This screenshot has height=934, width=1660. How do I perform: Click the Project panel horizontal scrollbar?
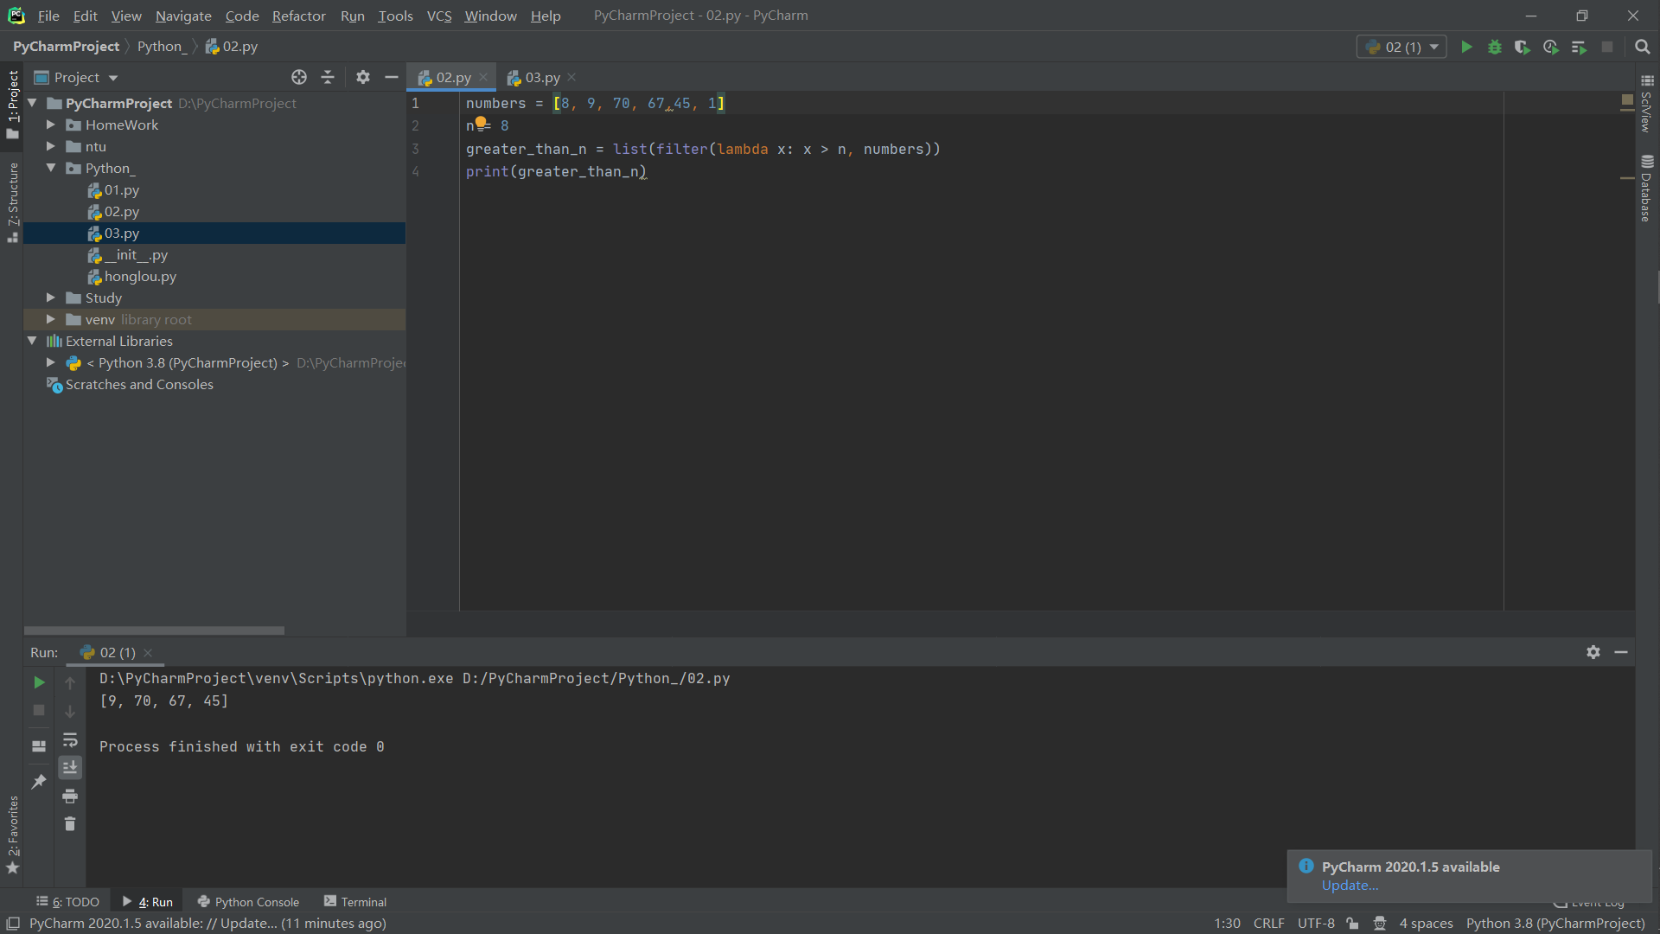154,630
